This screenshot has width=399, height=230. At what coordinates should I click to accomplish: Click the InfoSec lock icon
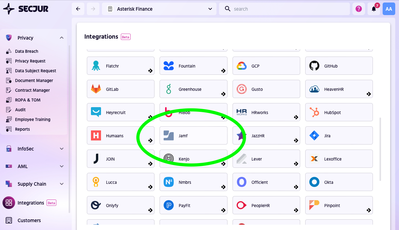tap(9, 149)
